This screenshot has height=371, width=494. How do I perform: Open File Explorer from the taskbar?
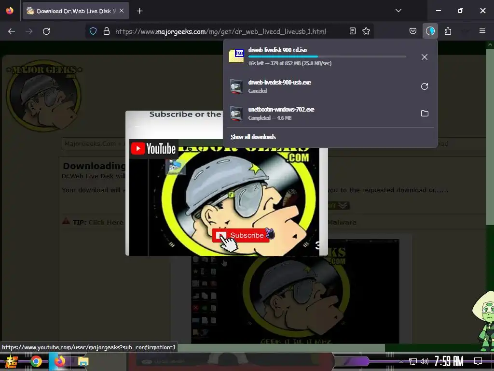(83, 361)
